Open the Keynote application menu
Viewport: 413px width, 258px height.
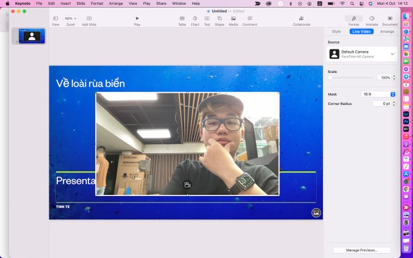pos(22,4)
